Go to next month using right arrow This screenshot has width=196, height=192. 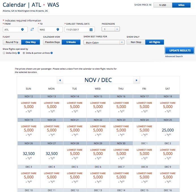pyautogui.click(x=137, y=80)
